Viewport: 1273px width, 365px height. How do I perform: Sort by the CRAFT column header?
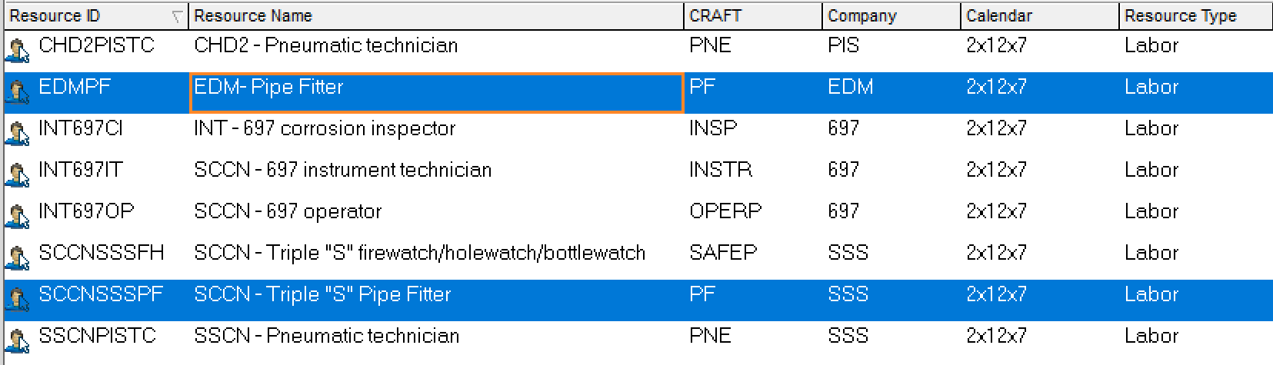tap(753, 16)
